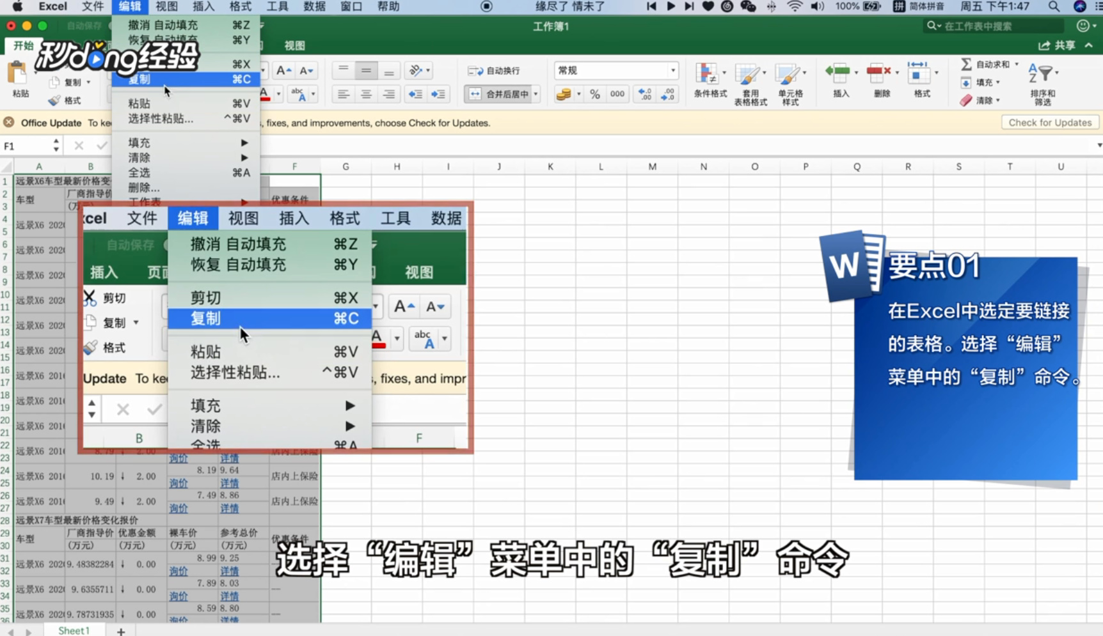
Task: Open the 复制 ribbon button dropdown arrow
Action: click(88, 82)
